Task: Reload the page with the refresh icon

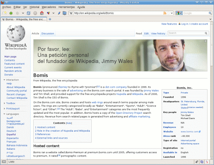Action: (28, 13)
